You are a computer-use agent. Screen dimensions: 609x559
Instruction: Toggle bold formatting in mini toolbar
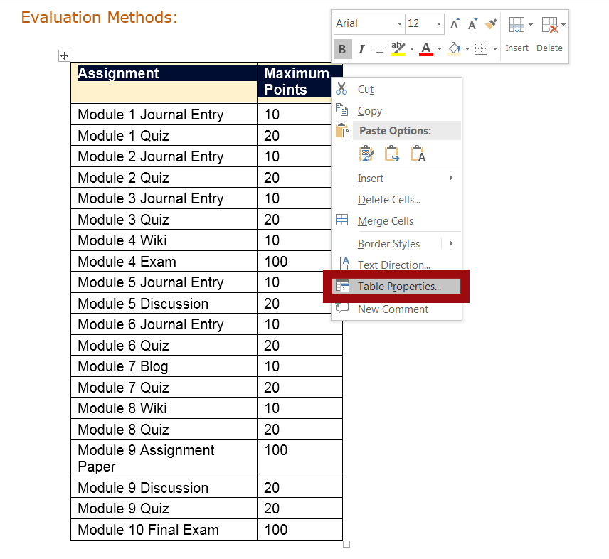[x=342, y=49]
